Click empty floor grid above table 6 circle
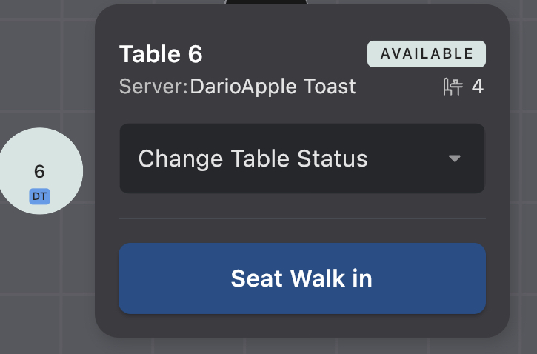The width and height of the screenshot is (537, 354). click(x=40, y=74)
